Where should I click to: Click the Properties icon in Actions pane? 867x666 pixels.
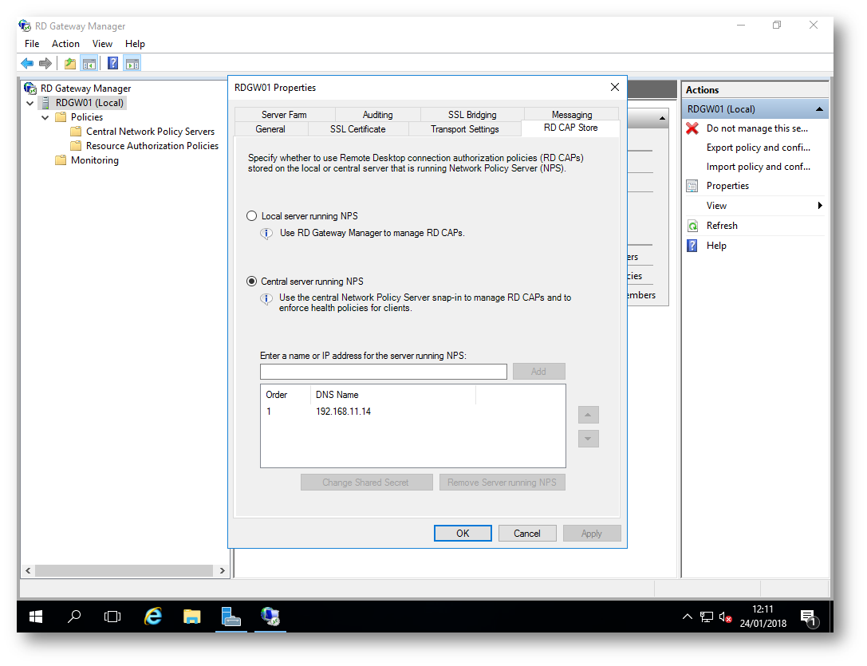[x=692, y=186]
